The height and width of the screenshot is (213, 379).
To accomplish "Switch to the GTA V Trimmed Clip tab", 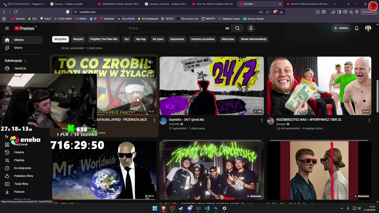I will [24, 4].
